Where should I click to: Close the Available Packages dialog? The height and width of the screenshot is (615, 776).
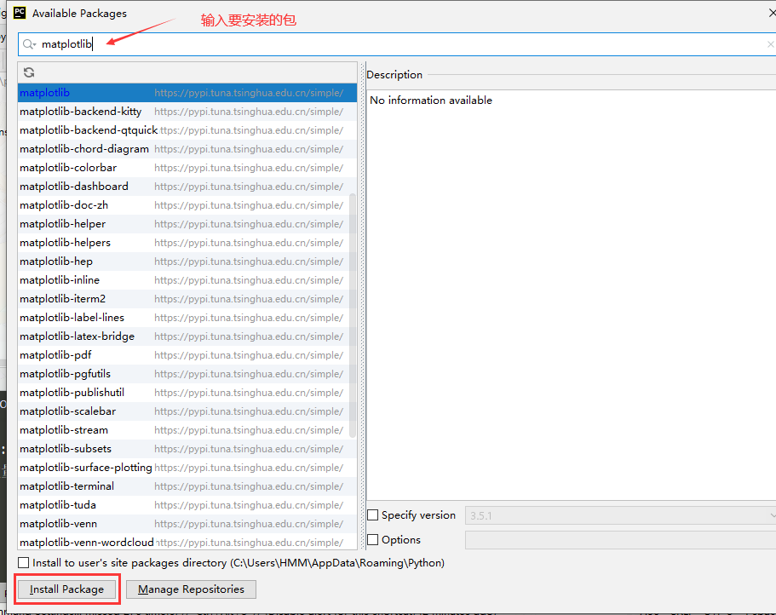click(771, 13)
